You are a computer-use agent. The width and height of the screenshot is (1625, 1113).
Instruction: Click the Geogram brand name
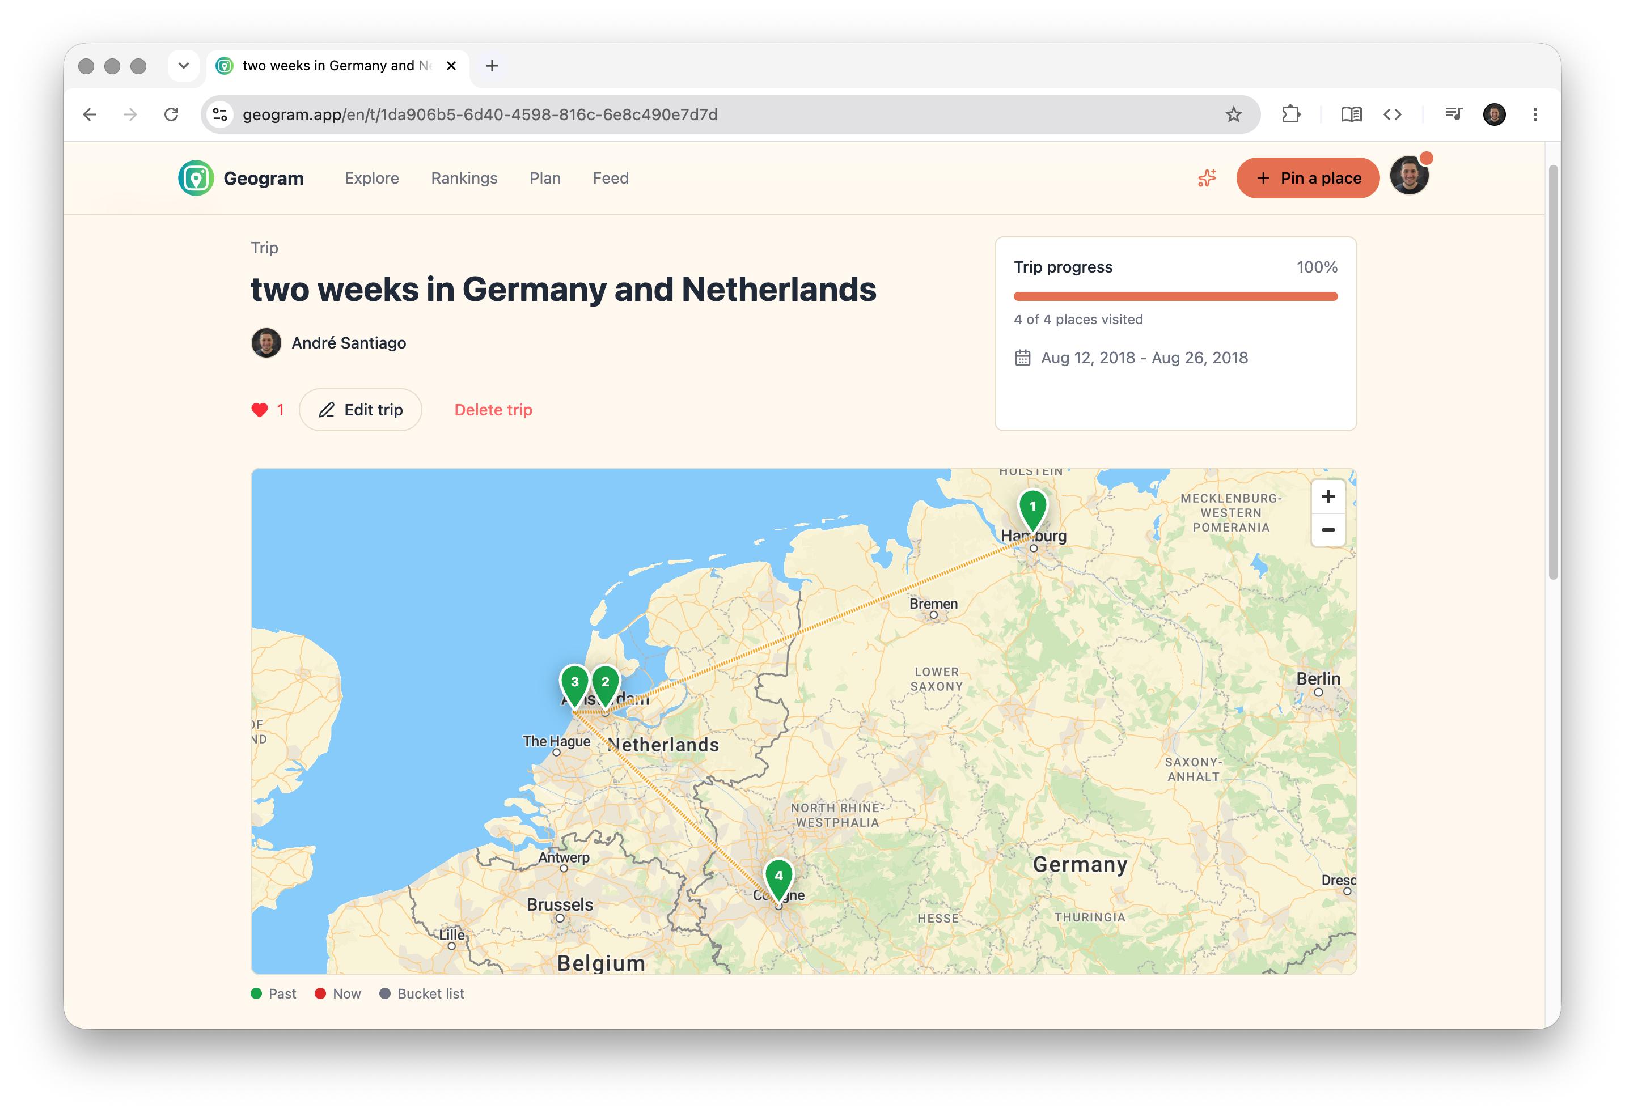tap(264, 178)
